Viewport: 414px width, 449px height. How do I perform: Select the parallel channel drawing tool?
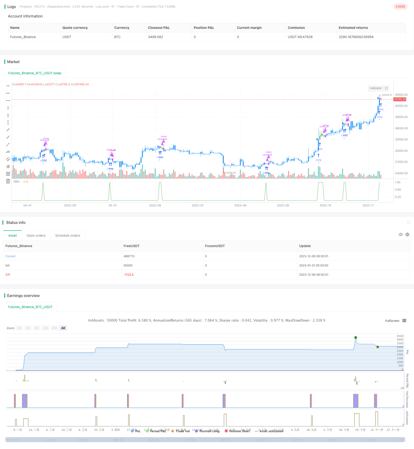[8, 159]
